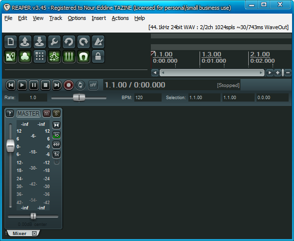Toggle master FX bypass round button
The image size is (294, 241).
tap(56, 162)
